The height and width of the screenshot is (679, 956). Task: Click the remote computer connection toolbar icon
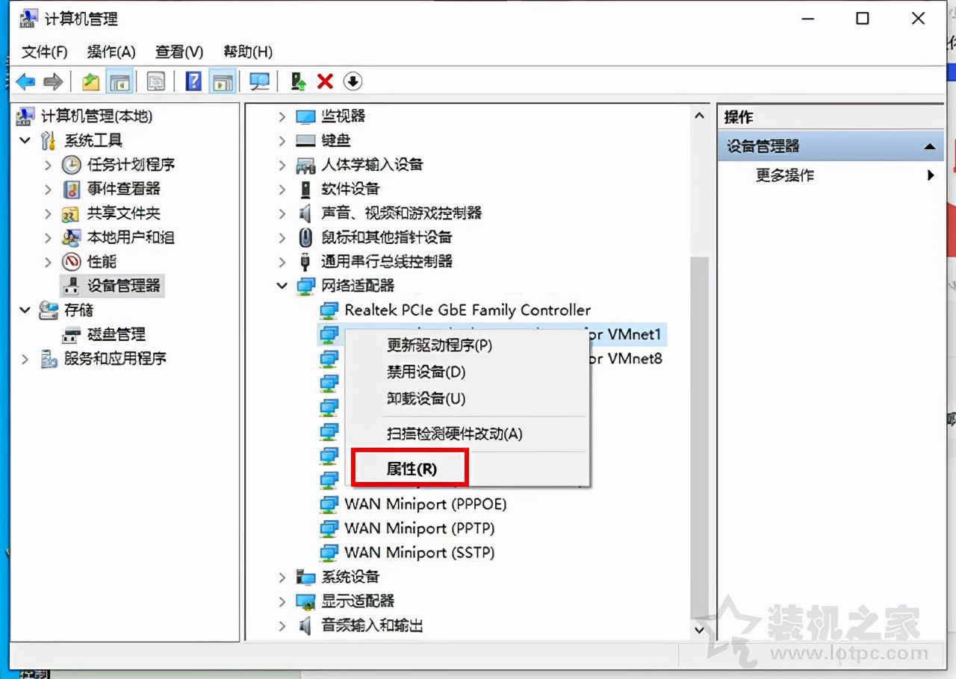pyautogui.click(x=258, y=81)
